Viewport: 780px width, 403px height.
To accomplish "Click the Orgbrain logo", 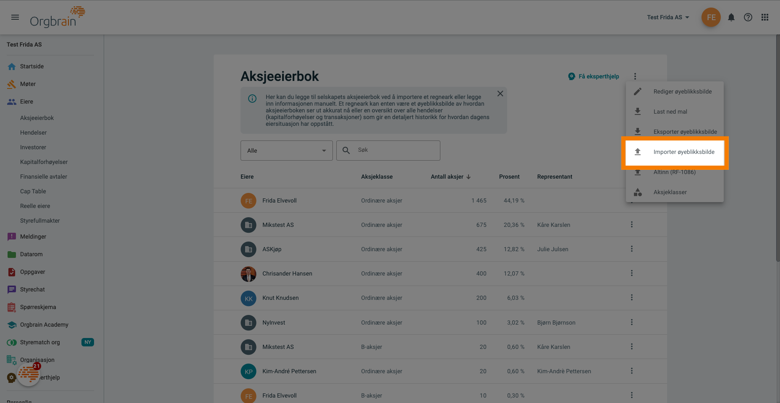I will tap(58, 17).
